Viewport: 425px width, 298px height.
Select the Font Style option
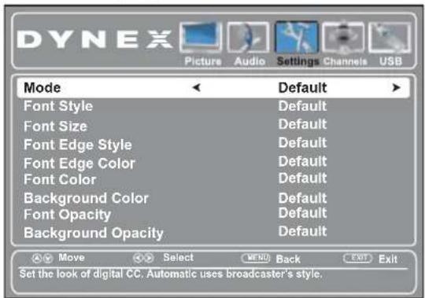(58, 106)
